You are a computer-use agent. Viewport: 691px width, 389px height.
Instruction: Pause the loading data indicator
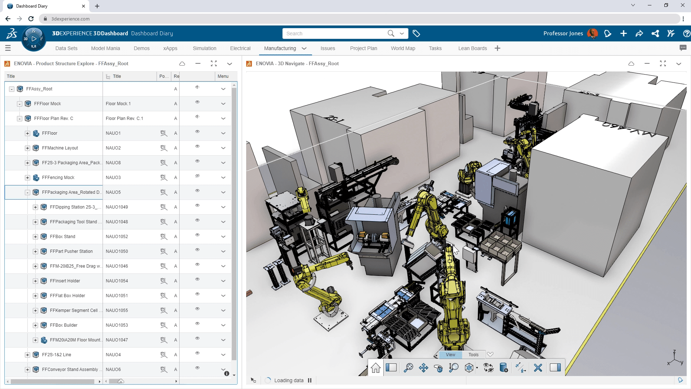[x=310, y=380]
